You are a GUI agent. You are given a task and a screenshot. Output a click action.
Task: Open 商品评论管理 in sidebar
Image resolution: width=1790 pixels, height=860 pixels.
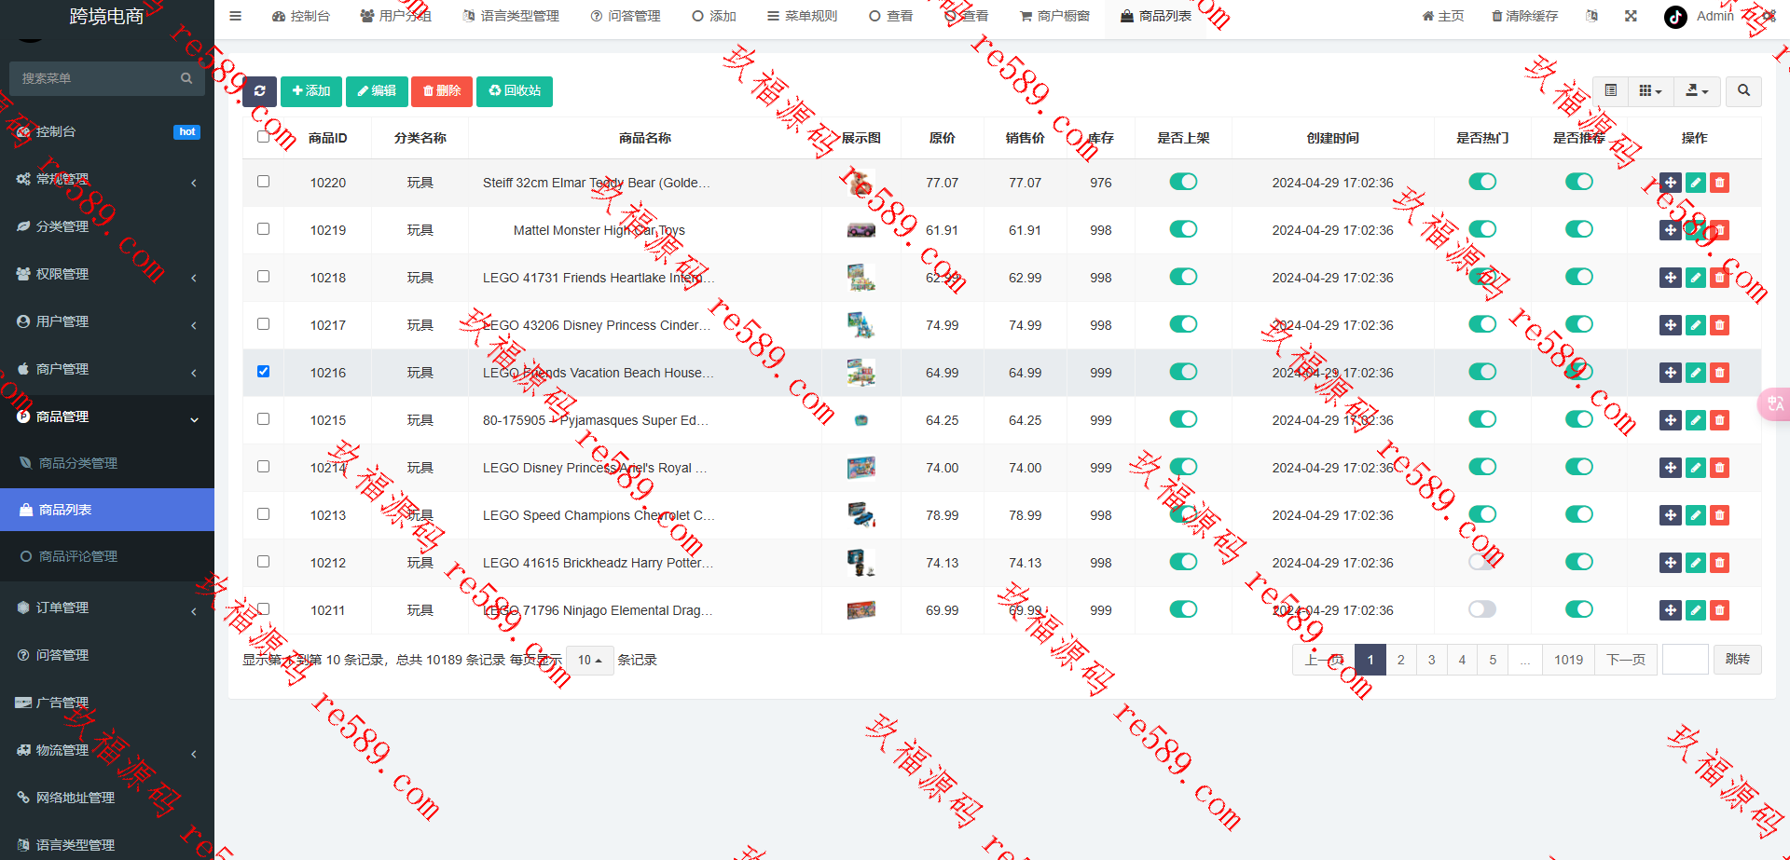coord(107,556)
